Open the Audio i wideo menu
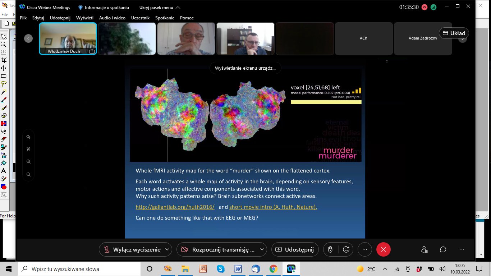The width and height of the screenshot is (491, 276). point(112,18)
